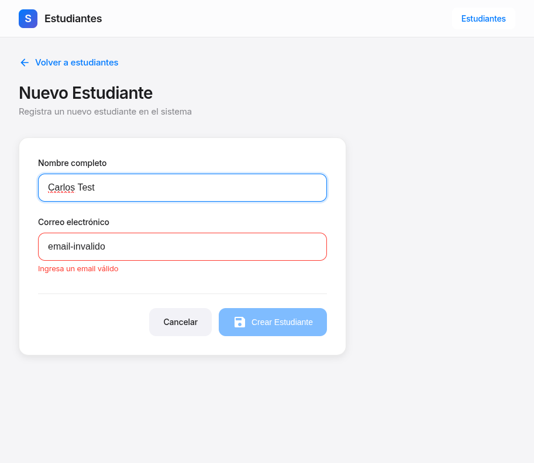Submit the form with Crear Estudiante
The image size is (534, 463).
[x=273, y=322]
